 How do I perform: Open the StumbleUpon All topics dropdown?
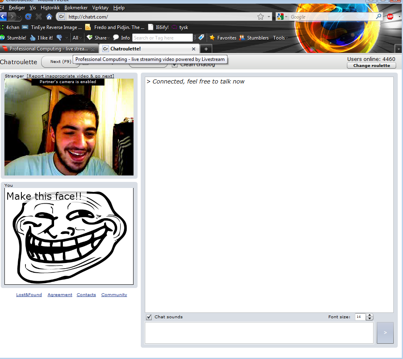(x=77, y=38)
